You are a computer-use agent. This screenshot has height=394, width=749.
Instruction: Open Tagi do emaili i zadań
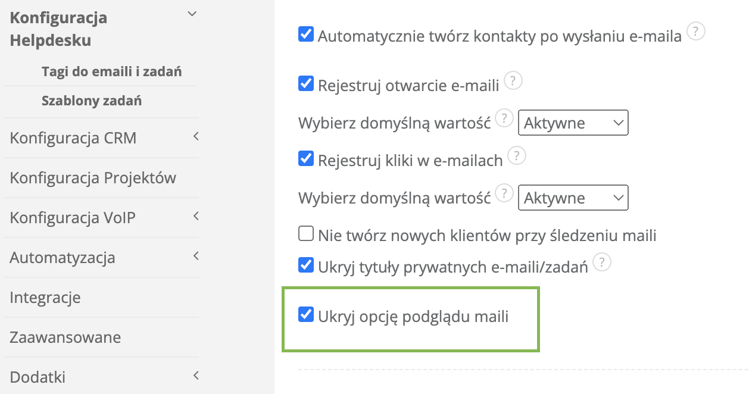point(111,72)
